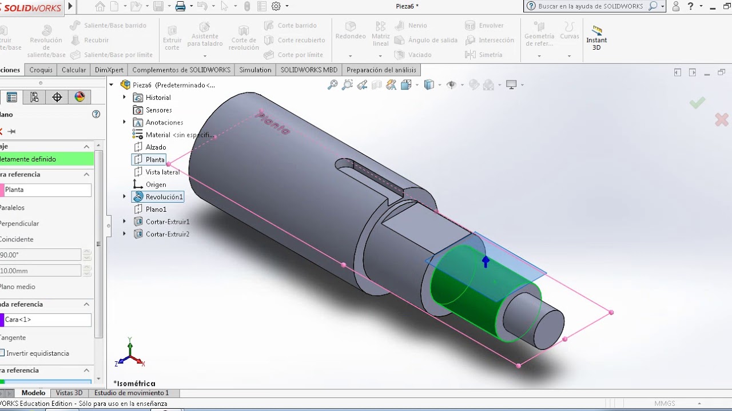Screen dimensions: 732x411
Task: Enable the Invertir equidistancia checkbox
Action: [x=2, y=353]
